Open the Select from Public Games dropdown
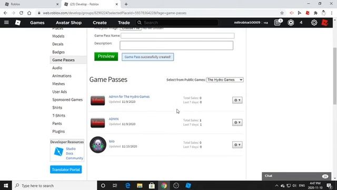The image size is (337, 190). [225, 80]
